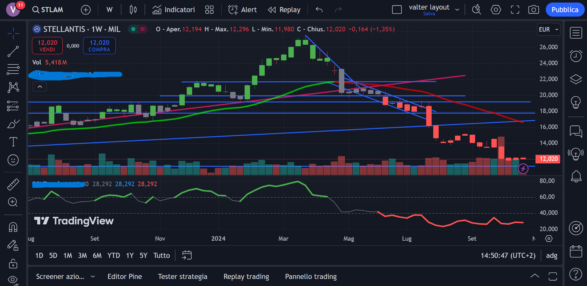Start bar Replay mode
The height and width of the screenshot is (286, 587).
[284, 10]
